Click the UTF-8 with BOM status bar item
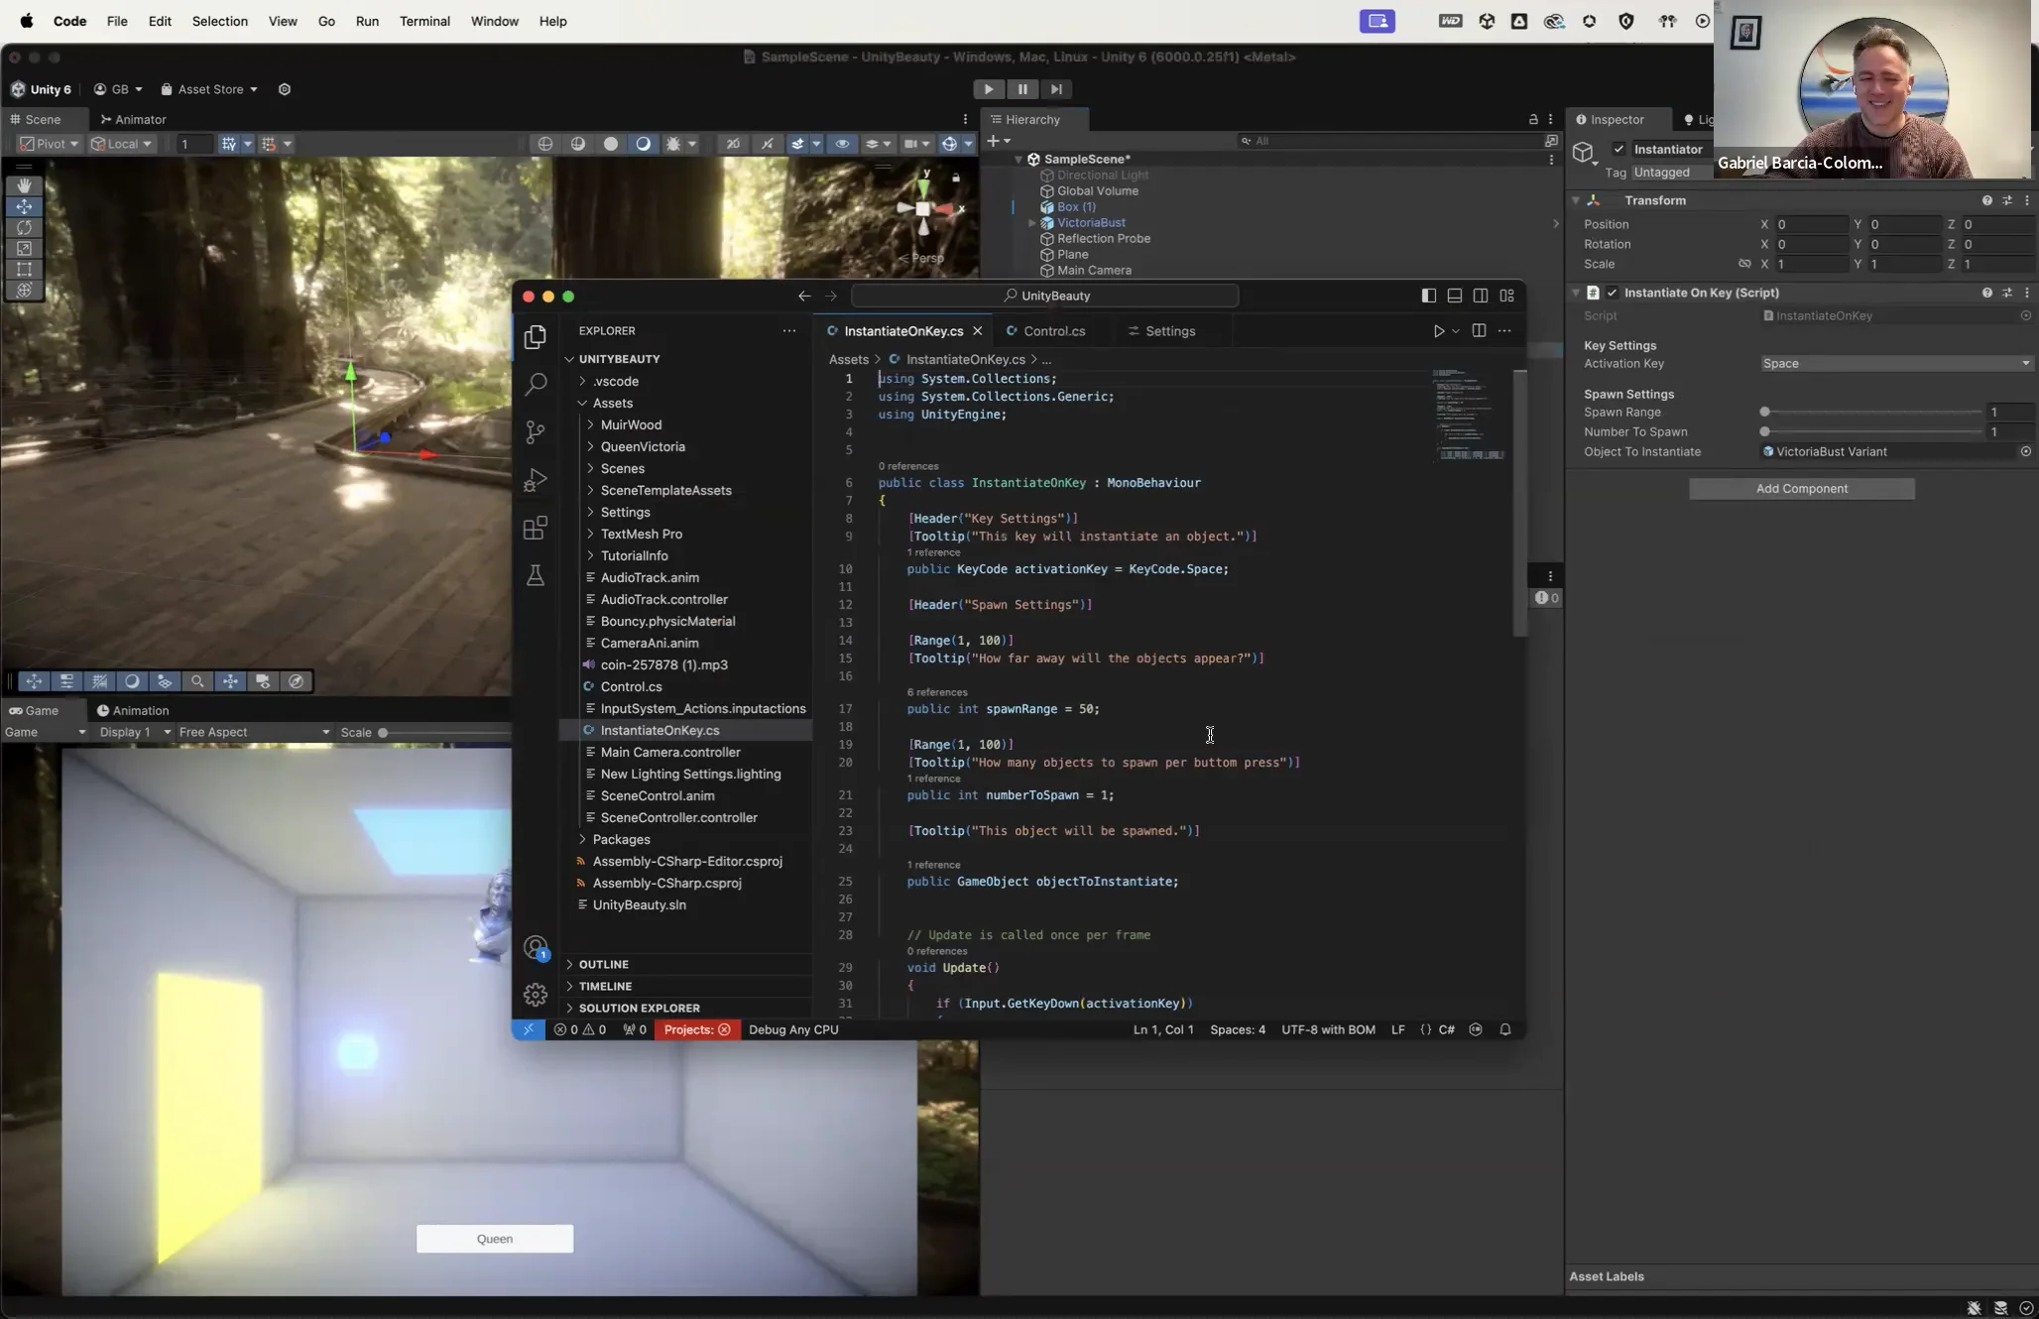The width and height of the screenshot is (2039, 1319). pos(1327,1029)
